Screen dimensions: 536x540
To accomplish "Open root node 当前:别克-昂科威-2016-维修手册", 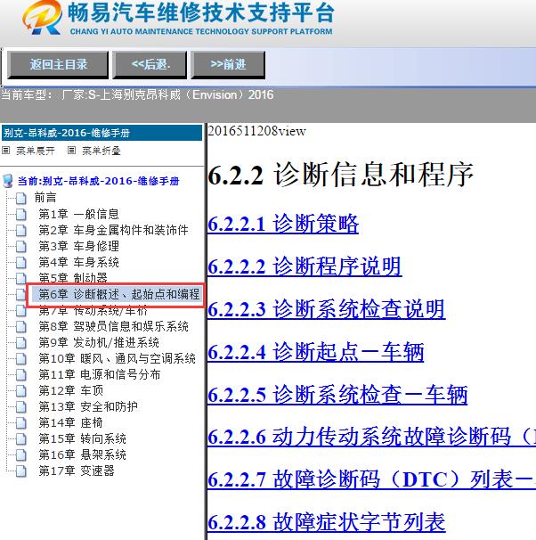I will coord(99,181).
